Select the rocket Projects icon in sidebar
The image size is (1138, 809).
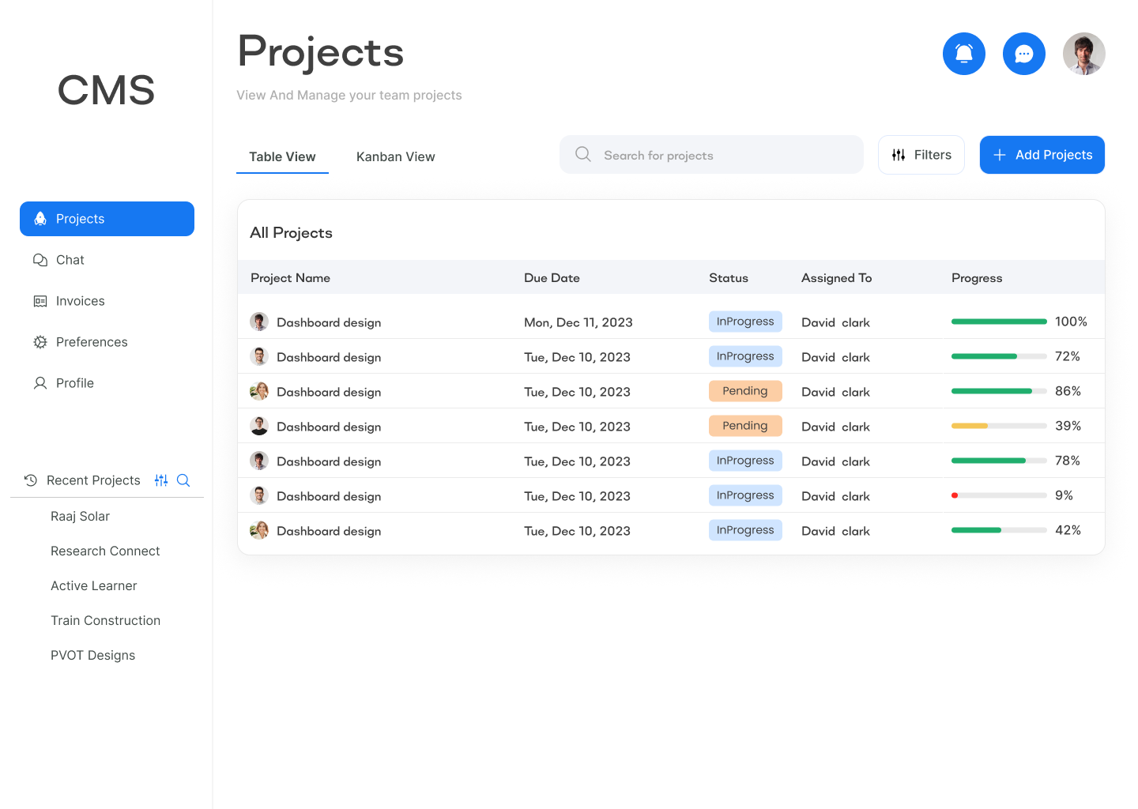(40, 218)
